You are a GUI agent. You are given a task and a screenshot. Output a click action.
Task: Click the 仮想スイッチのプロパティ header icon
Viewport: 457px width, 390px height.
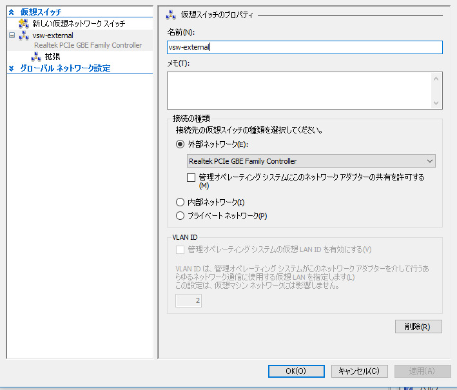(171, 15)
